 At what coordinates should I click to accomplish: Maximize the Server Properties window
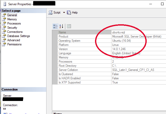pos(162,4)
